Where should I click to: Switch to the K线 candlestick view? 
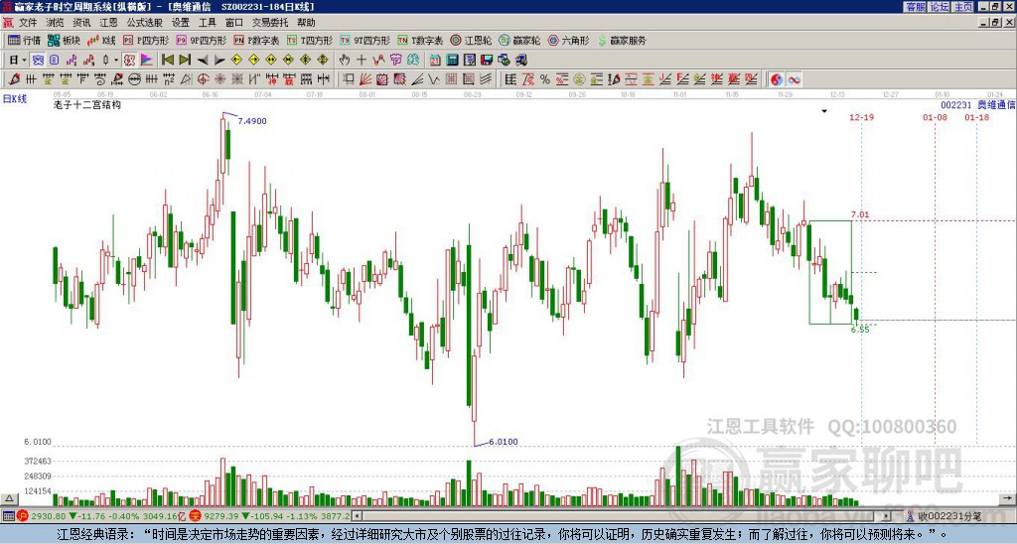(101, 40)
